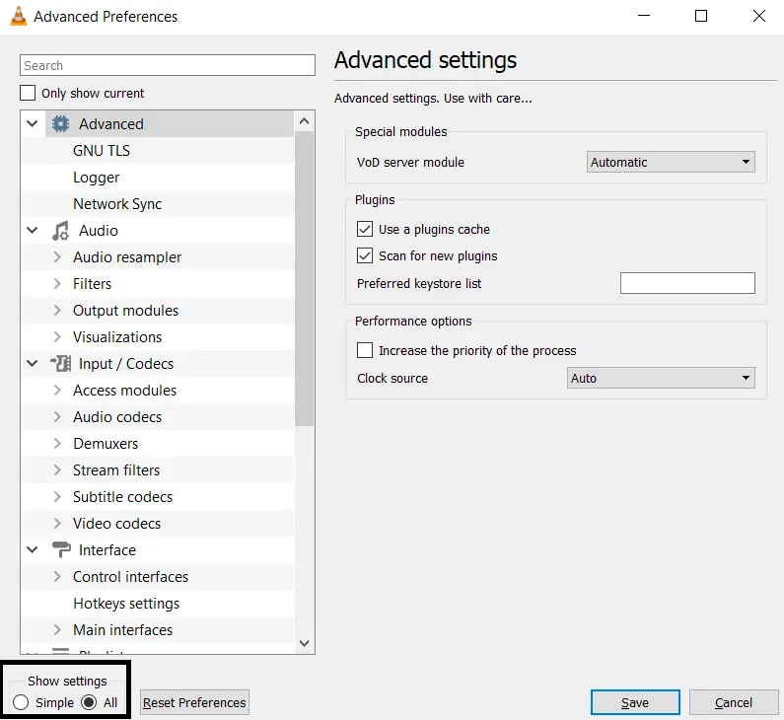
Task: Open Hotkeys settings entry
Action: tap(126, 604)
